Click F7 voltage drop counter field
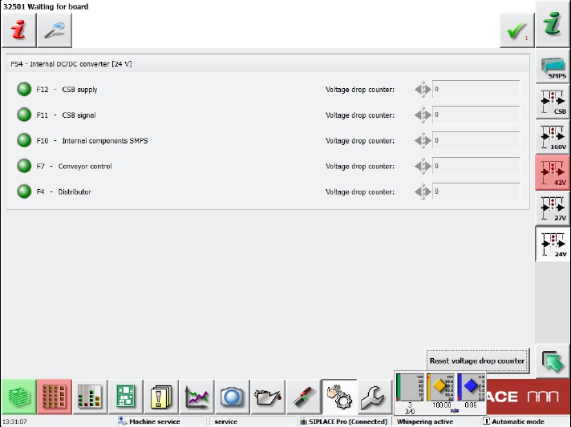This screenshot has height=427, width=571. click(476, 166)
